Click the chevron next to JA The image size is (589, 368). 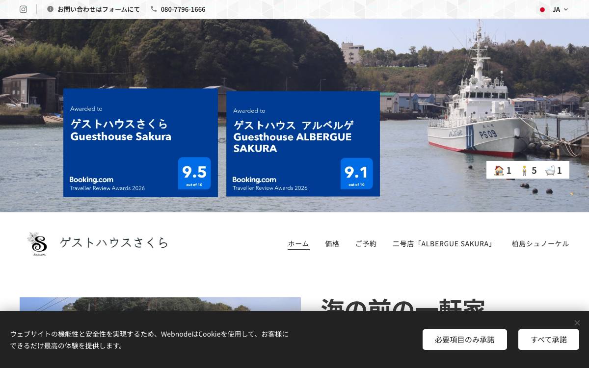point(565,9)
